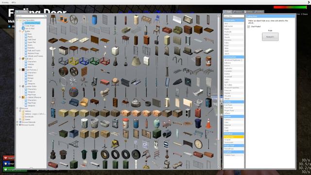311x175 pixels.
Task: Select the highlighted Fading Door tool
Action: click(234, 137)
